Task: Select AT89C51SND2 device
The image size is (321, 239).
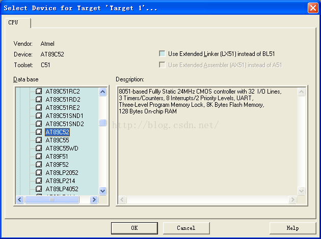Action: (65, 124)
